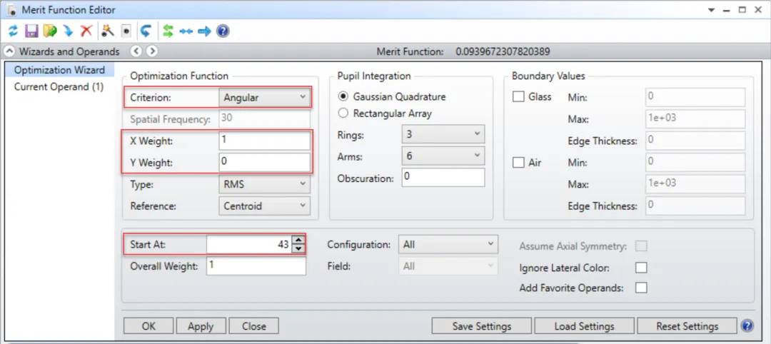The height and width of the screenshot is (344, 771).
Task: Open the Criterion dropdown showing Angular
Action: (x=263, y=97)
